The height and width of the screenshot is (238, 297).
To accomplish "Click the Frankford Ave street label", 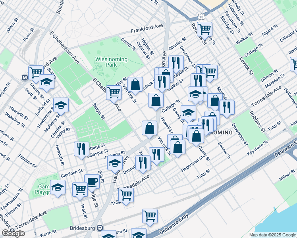I will (x=147, y=28).
